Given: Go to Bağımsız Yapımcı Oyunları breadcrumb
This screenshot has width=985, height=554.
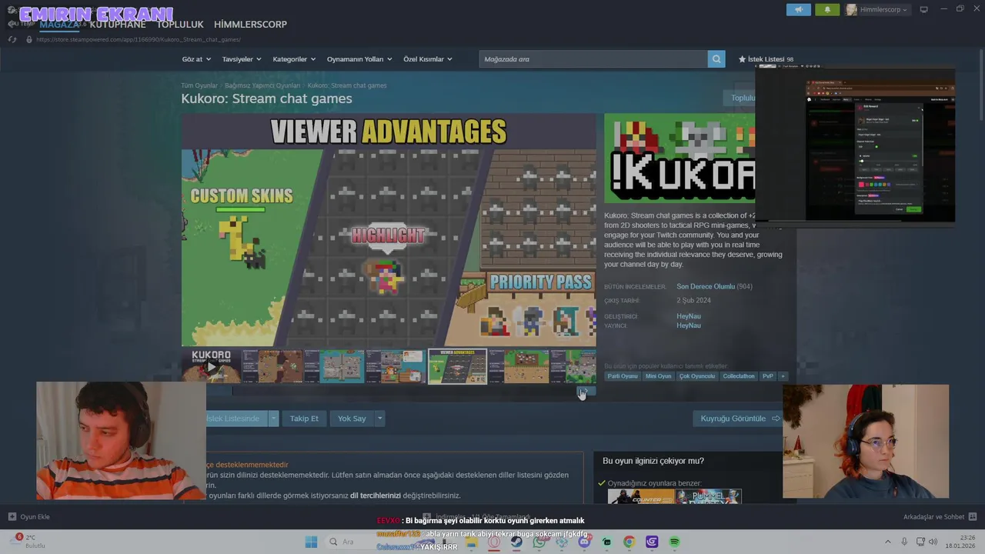Looking at the screenshot, I should [x=262, y=85].
